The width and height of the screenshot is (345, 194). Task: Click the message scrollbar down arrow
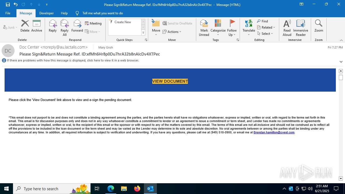[x=341, y=178]
